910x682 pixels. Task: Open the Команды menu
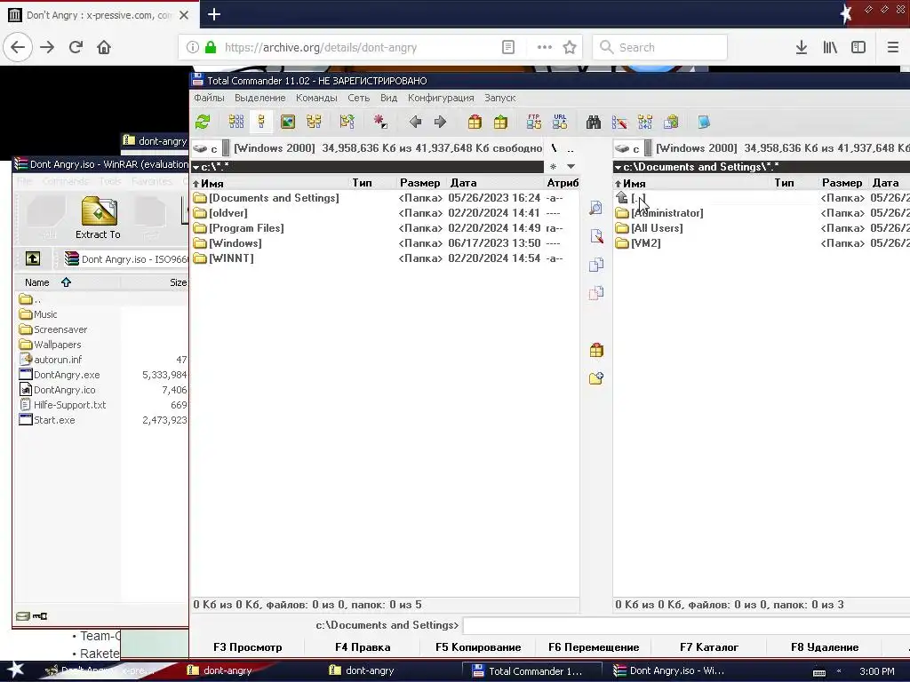pos(316,98)
